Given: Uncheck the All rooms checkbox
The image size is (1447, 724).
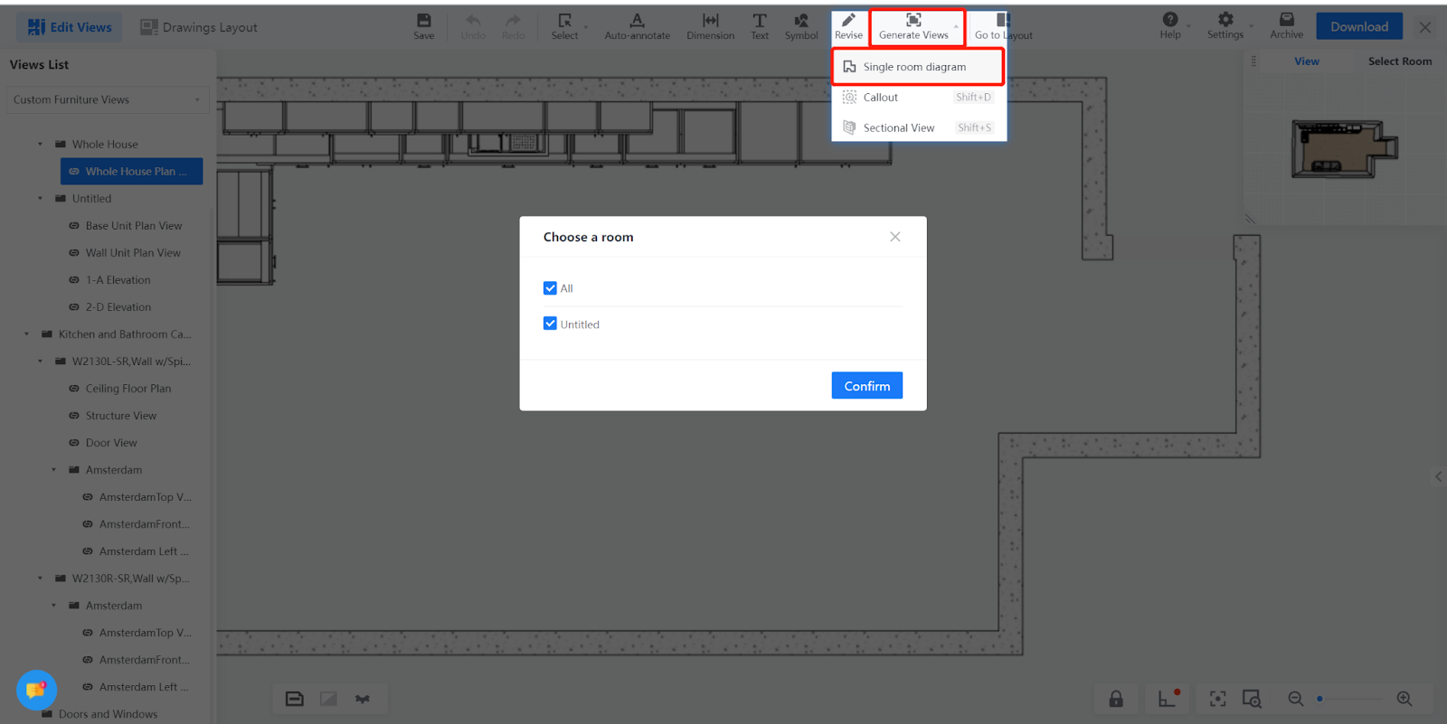Looking at the screenshot, I should click(x=550, y=288).
